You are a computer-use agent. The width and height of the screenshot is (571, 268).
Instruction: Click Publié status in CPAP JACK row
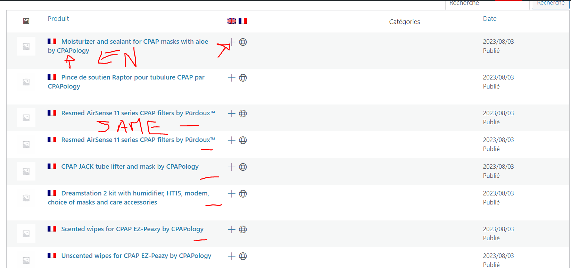[x=491, y=176]
